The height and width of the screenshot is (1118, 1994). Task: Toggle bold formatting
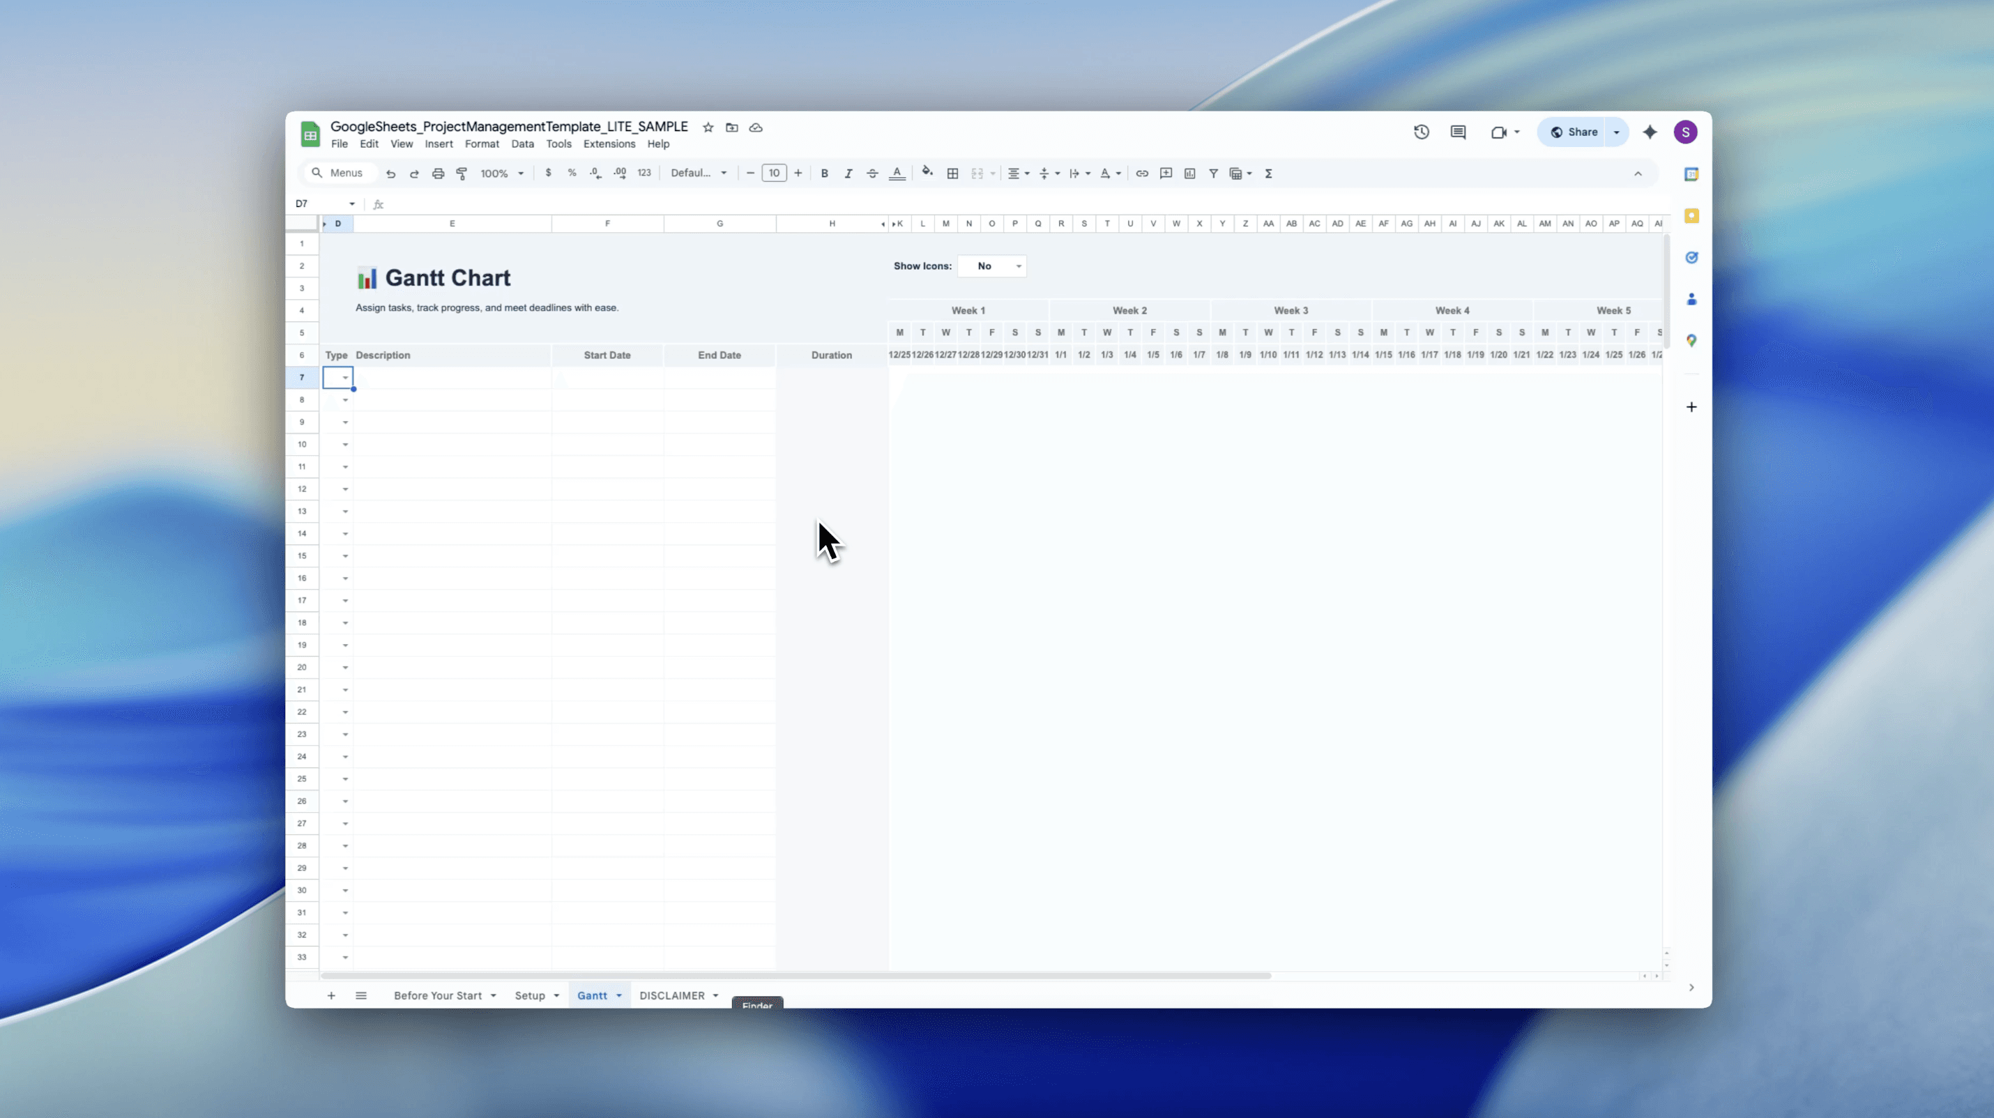(x=824, y=174)
